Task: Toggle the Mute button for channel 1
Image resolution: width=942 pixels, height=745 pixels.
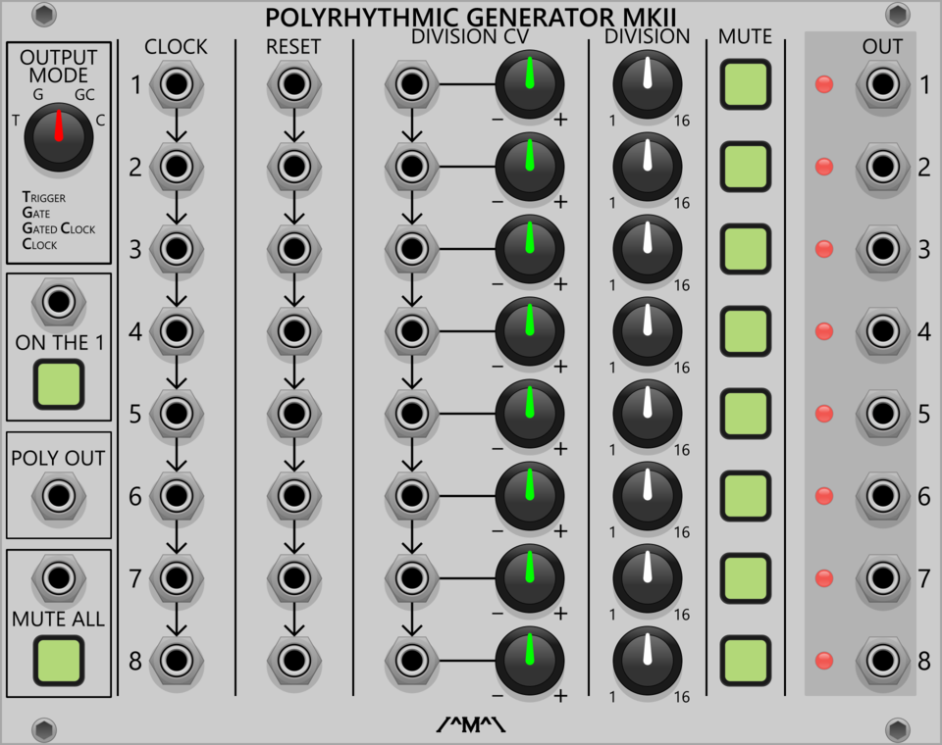Action: pos(746,84)
